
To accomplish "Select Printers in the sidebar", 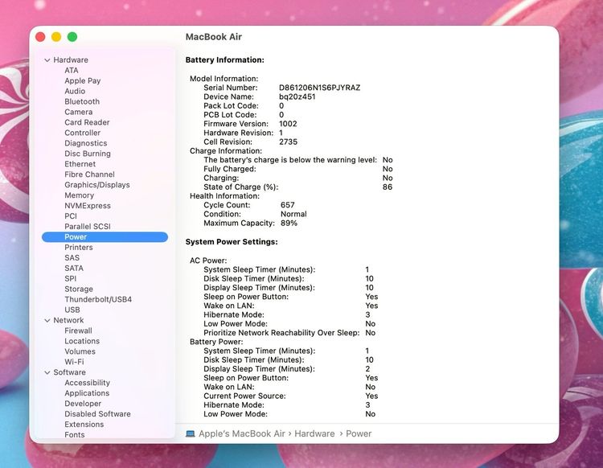I will click(79, 247).
